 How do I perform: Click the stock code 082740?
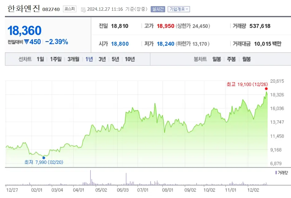(51, 9)
